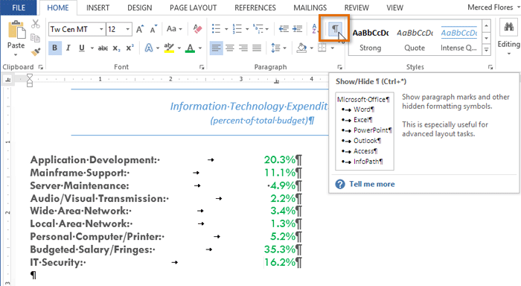This screenshot has height=286, width=521.
Task: Toggle Italic formatting
Action: pos(68,48)
